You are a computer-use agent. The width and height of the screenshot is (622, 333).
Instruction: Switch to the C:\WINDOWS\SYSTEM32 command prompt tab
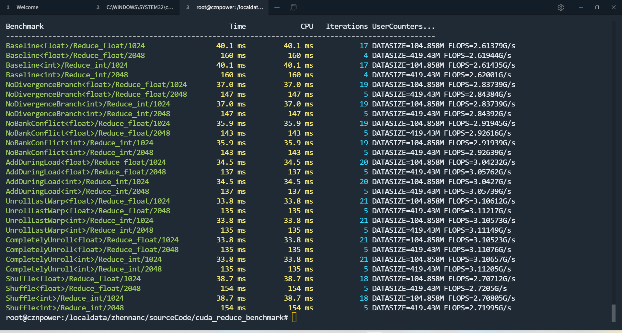139,7
